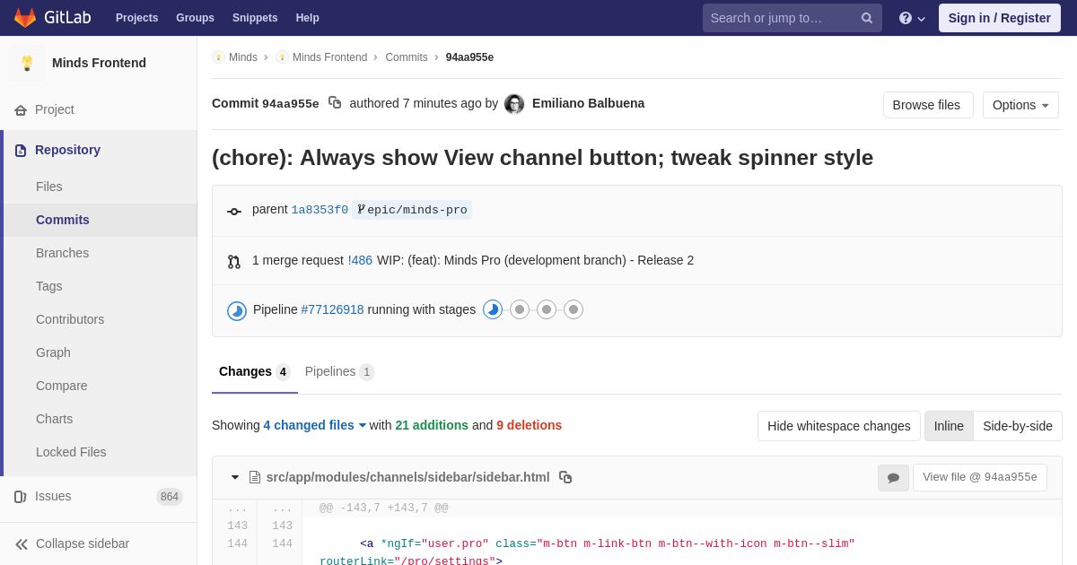Open Branches in repository sidebar

[101, 253]
